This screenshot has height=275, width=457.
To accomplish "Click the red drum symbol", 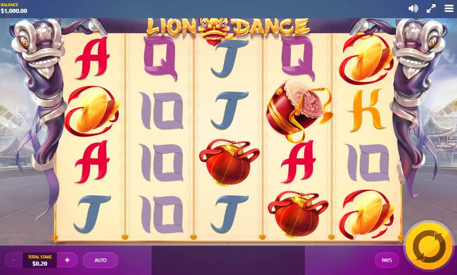I will (x=298, y=110).
